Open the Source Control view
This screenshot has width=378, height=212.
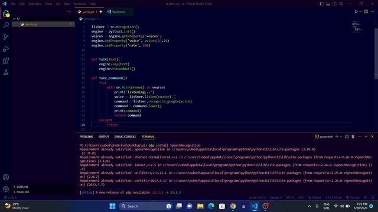pos(6,37)
